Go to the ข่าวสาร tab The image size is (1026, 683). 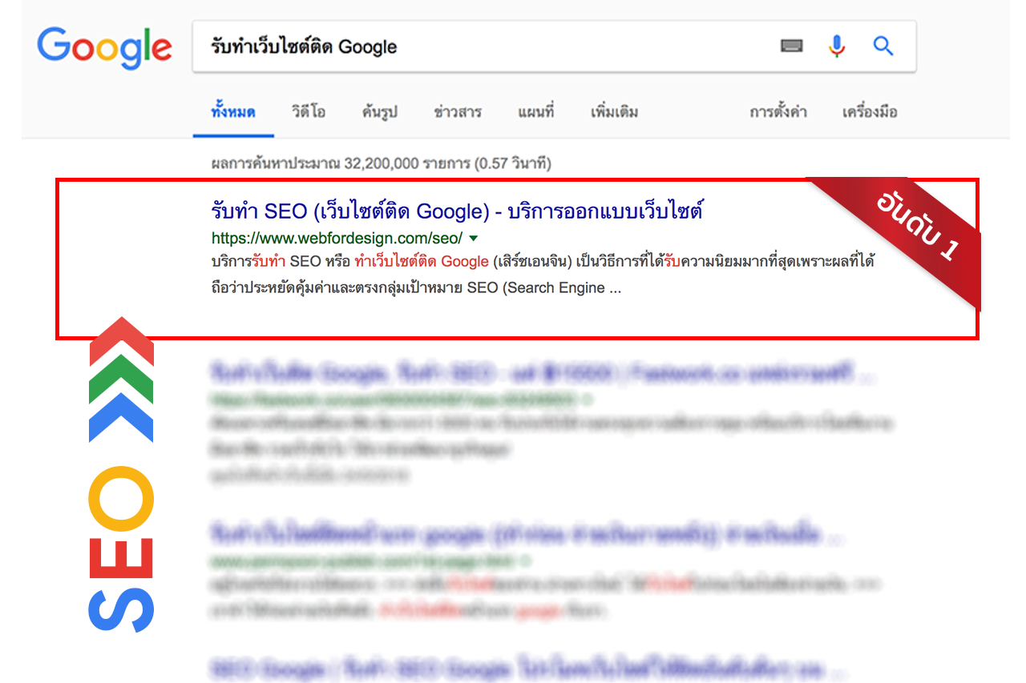(458, 112)
